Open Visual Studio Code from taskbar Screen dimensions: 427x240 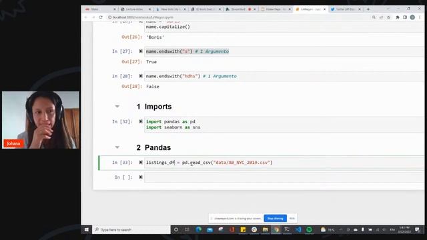pyautogui.click(x=298, y=229)
